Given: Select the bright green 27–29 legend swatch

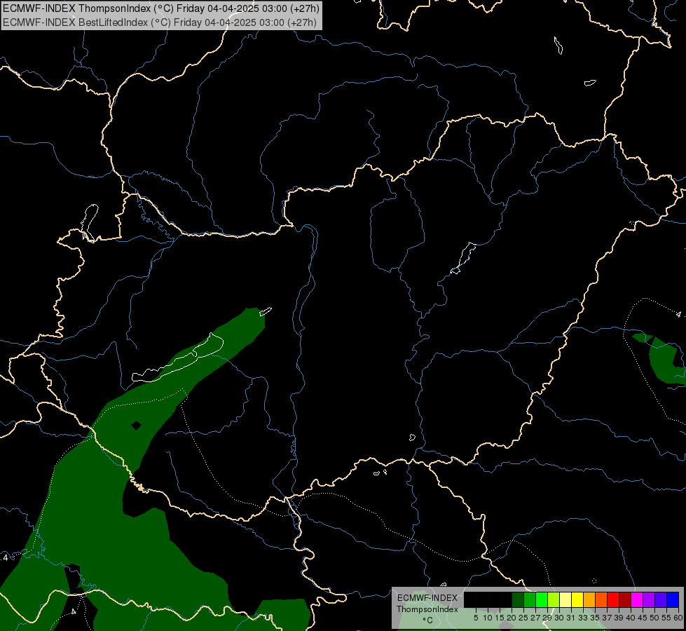Looking at the screenshot, I should pyautogui.click(x=542, y=599).
